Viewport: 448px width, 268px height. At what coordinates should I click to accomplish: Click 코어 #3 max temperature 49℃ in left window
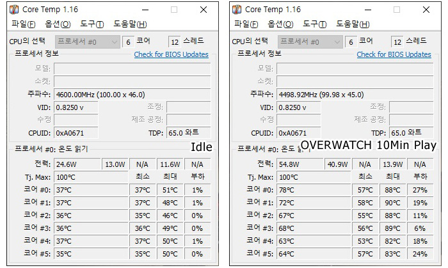click(170, 228)
